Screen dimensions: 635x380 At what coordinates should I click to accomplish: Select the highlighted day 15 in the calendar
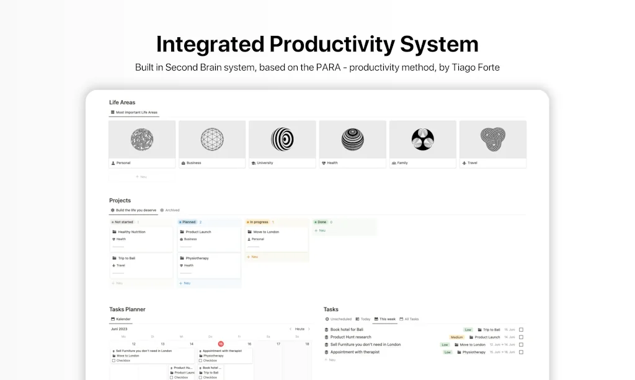point(221,343)
